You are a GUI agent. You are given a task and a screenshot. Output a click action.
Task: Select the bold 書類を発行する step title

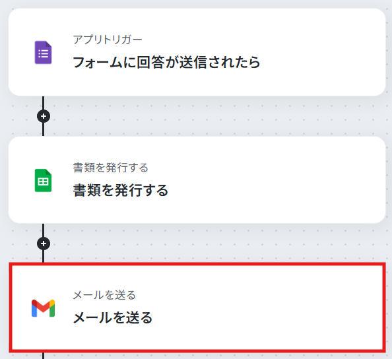point(121,190)
